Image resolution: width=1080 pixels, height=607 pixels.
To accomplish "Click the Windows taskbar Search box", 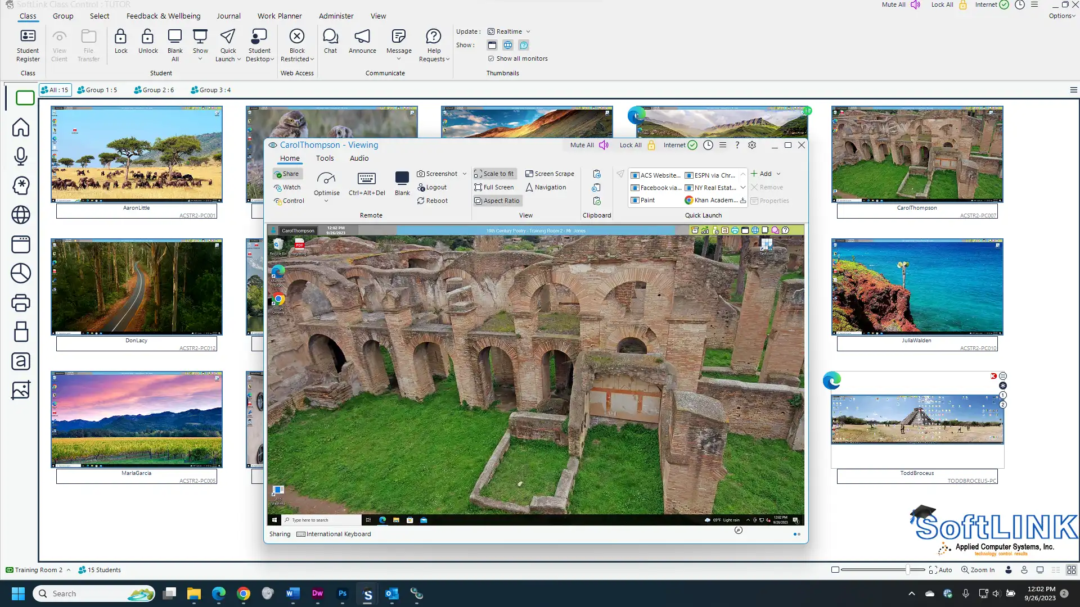I will 94,594.
